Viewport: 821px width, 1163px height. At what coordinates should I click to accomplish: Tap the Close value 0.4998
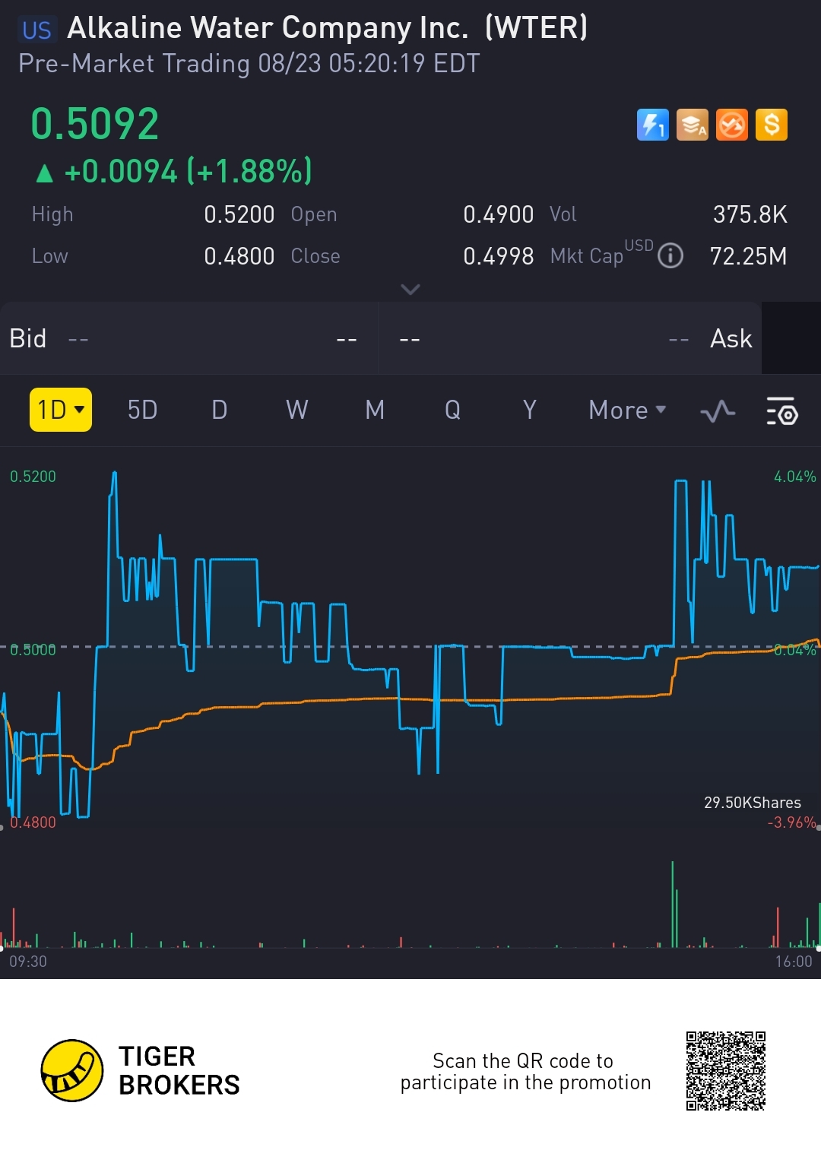pyautogui.click(x=499, y=256)
